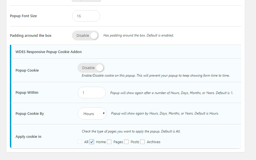Click the Popup Within help description text
Viewport: 256px width, 160px height.
pos(172,93)
